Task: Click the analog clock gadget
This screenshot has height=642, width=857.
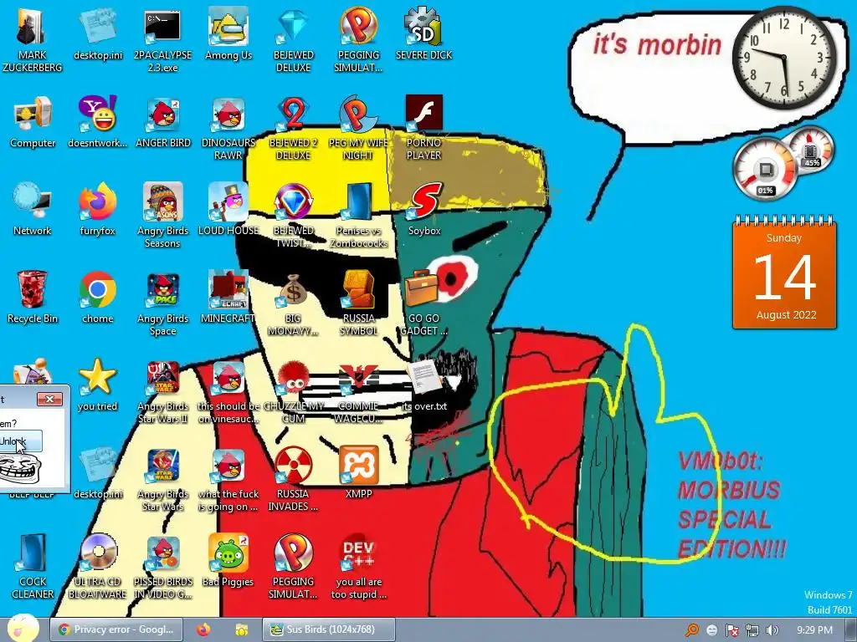Action: [783, 57]
